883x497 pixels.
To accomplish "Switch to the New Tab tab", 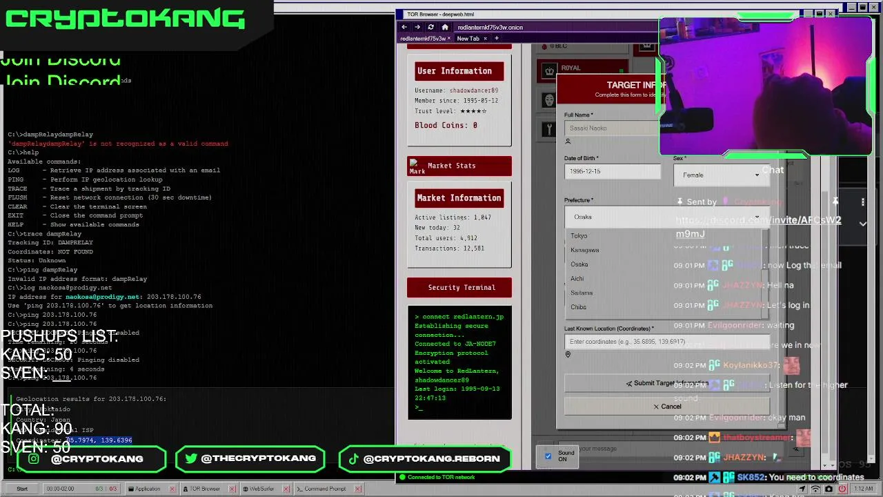I will point(468,38).
